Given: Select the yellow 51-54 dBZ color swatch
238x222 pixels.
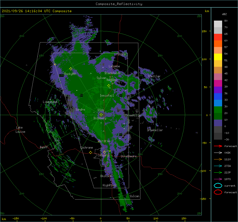Looking at the screenshot, I should 218,57.
